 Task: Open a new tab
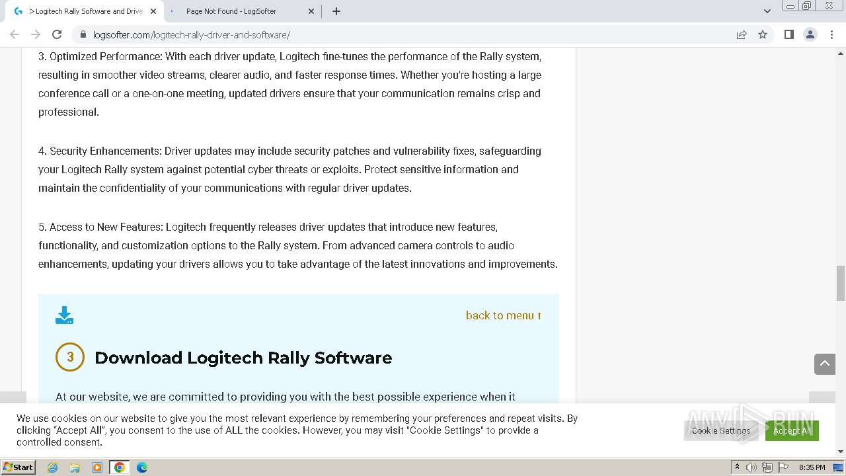336,11
